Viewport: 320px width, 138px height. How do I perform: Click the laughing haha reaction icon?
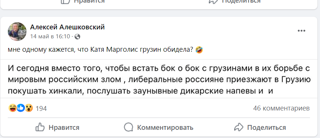[12, 108]
